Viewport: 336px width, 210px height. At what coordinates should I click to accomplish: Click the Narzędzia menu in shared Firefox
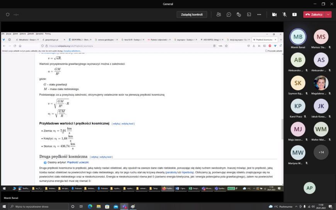(x=39, y=34)
